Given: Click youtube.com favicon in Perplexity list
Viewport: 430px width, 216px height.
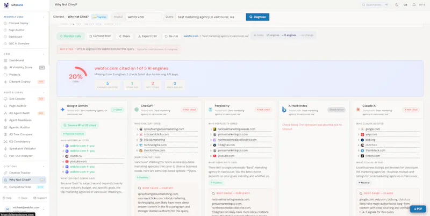Looking at the screenshot, I should (214, 156).
